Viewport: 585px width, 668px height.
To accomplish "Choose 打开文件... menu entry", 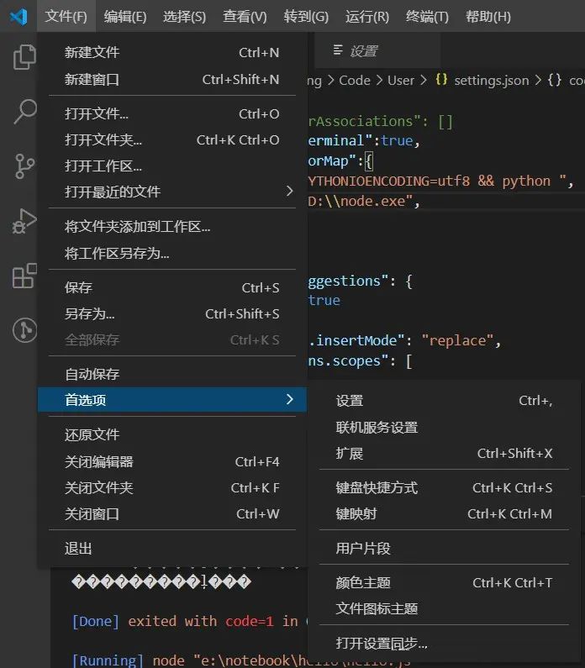I will (172, 113).
